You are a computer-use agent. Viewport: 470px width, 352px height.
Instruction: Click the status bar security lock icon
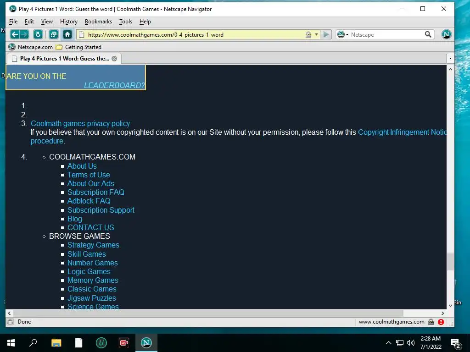pyautogui.click(x=431, y=322)
